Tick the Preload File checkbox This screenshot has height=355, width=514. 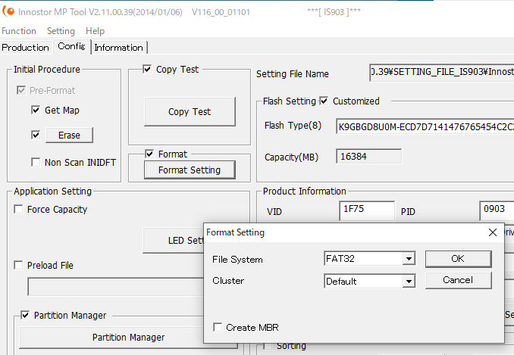tap(18, 265)
